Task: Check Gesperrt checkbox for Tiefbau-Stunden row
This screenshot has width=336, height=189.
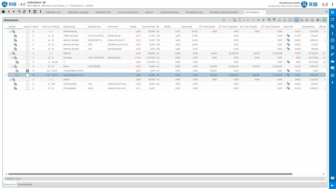Action: point(27,36)
